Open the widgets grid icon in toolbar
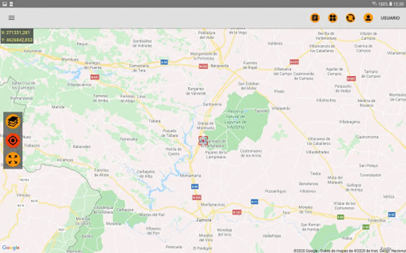The width and height of the screenshot is (406, 253). 333,18
